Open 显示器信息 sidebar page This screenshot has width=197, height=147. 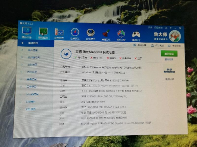32,94
